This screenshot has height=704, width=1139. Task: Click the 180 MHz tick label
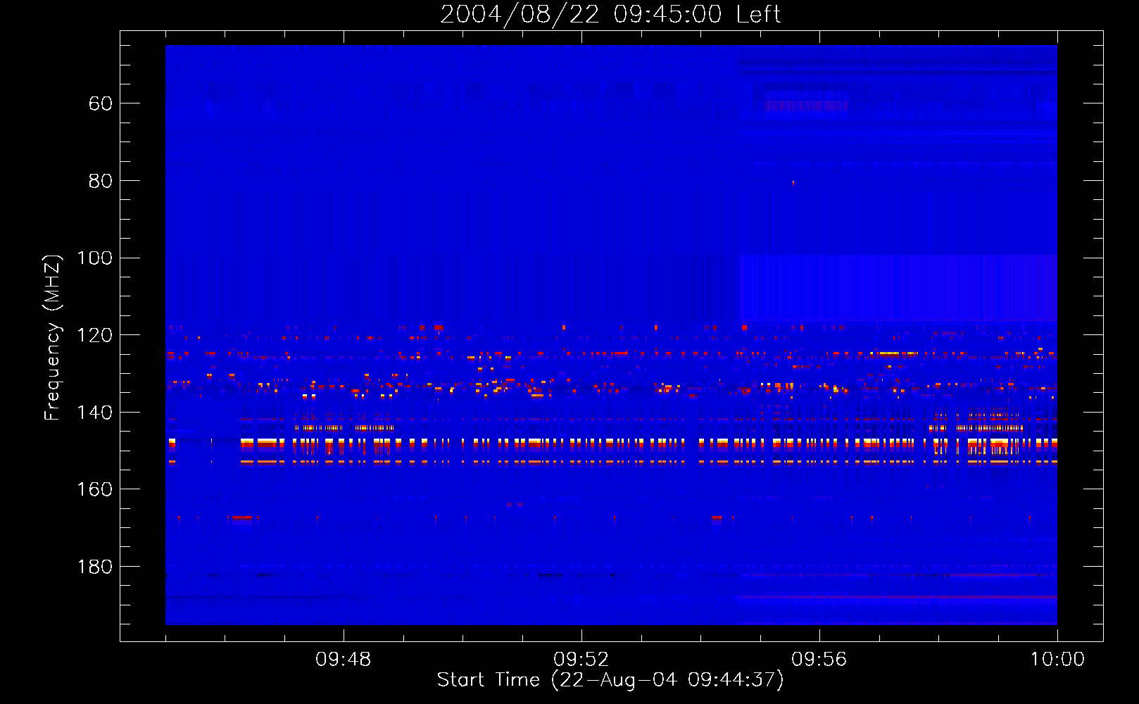(x=95, y=567)
